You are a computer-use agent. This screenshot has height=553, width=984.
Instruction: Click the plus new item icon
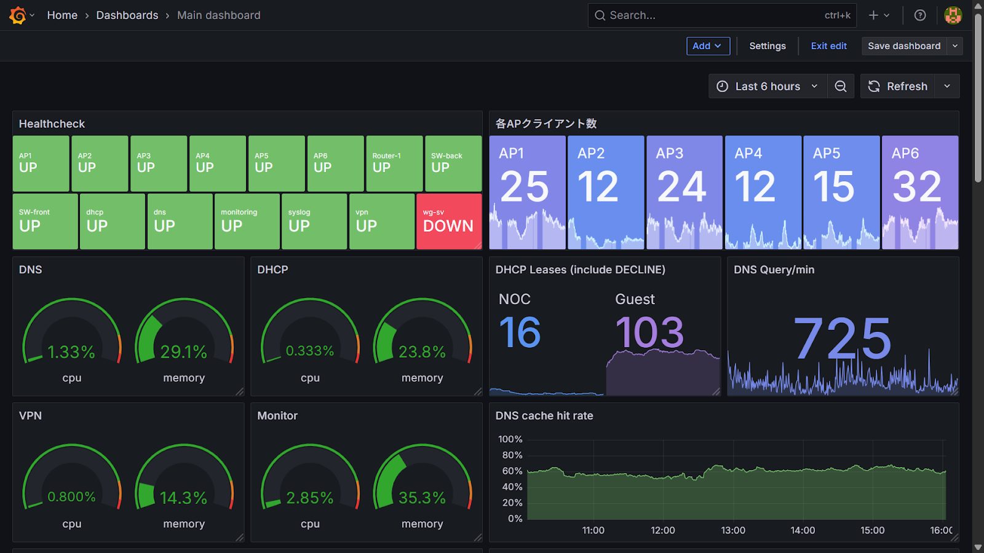tap(873, 15)
